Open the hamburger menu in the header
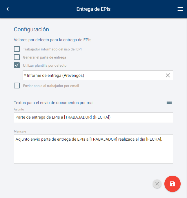The height and width of the screenshot is (198, 187). click(180, 9)
